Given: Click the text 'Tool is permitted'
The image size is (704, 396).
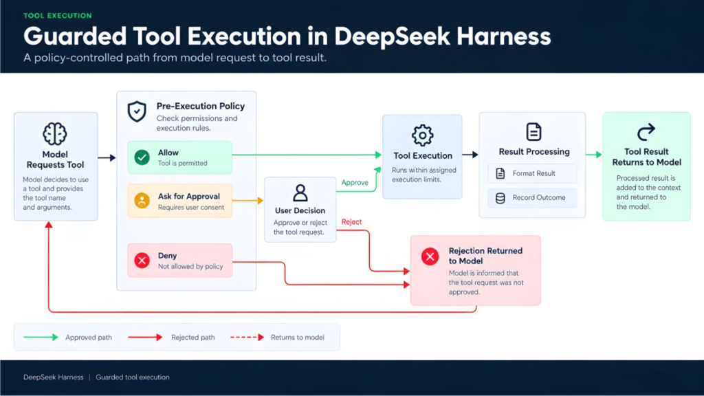Looking at the screenshot, I should pyautogui.click(x=183, y=164).
